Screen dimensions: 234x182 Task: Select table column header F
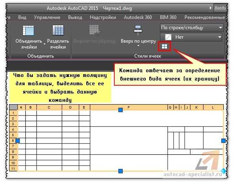pos(129,107)
